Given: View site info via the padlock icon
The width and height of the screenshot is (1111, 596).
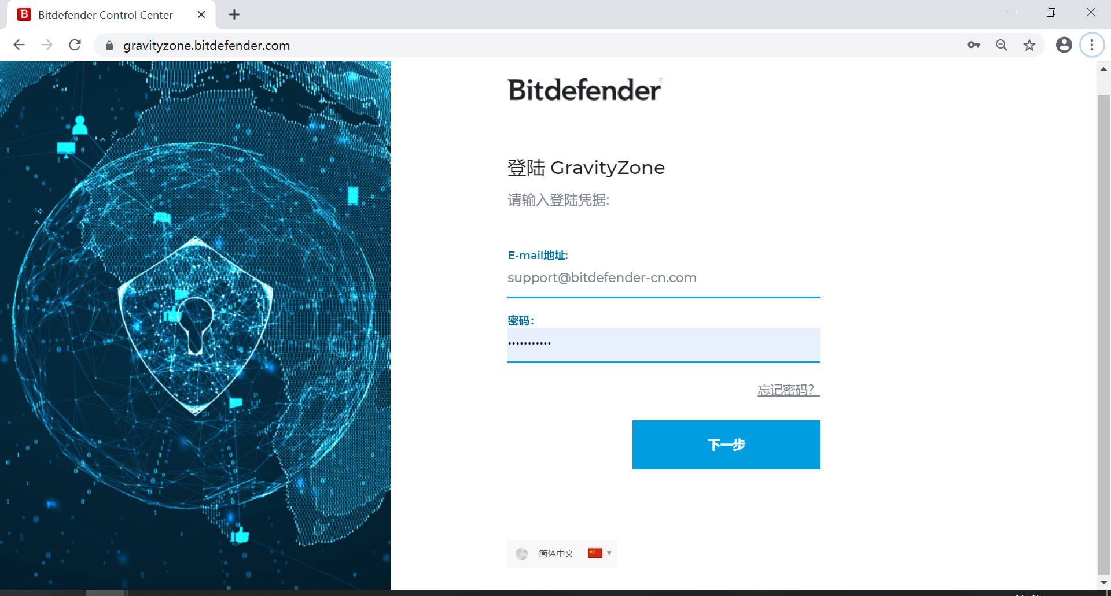Looking at the screenshot, I should [109, 46].
